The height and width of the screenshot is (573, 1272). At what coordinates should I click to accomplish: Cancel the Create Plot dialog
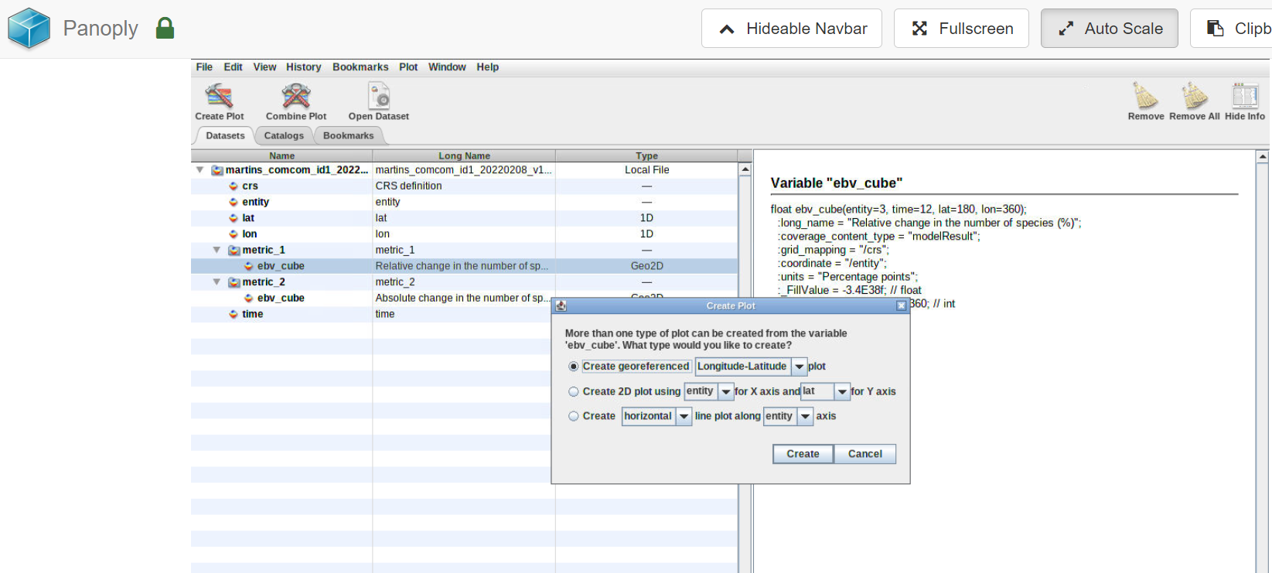[864, 454]
